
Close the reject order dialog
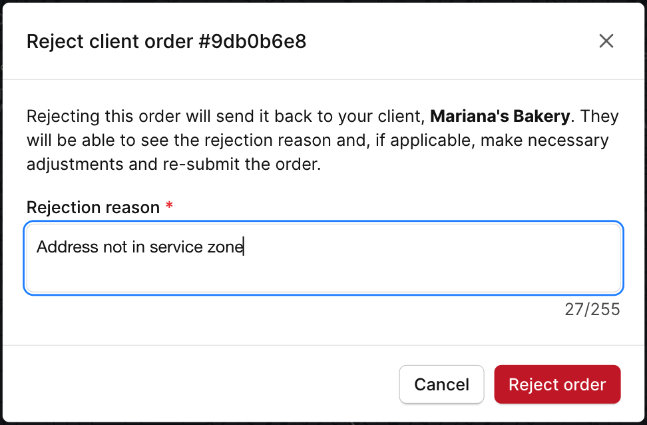tap(606, 41)
